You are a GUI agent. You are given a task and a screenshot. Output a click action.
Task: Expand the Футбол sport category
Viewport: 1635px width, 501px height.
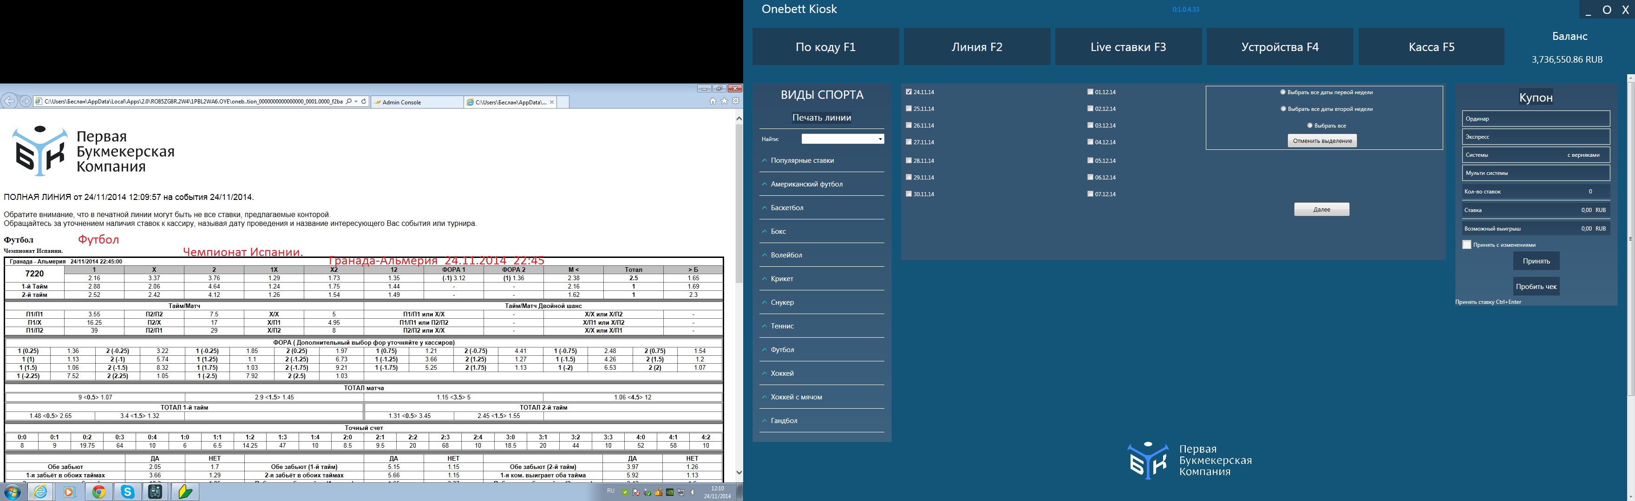pyautogui.click(x=782, y=350)
